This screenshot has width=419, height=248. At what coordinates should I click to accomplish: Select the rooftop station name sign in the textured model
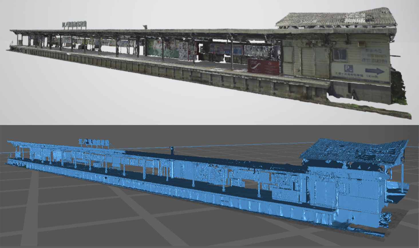(74, 25)
